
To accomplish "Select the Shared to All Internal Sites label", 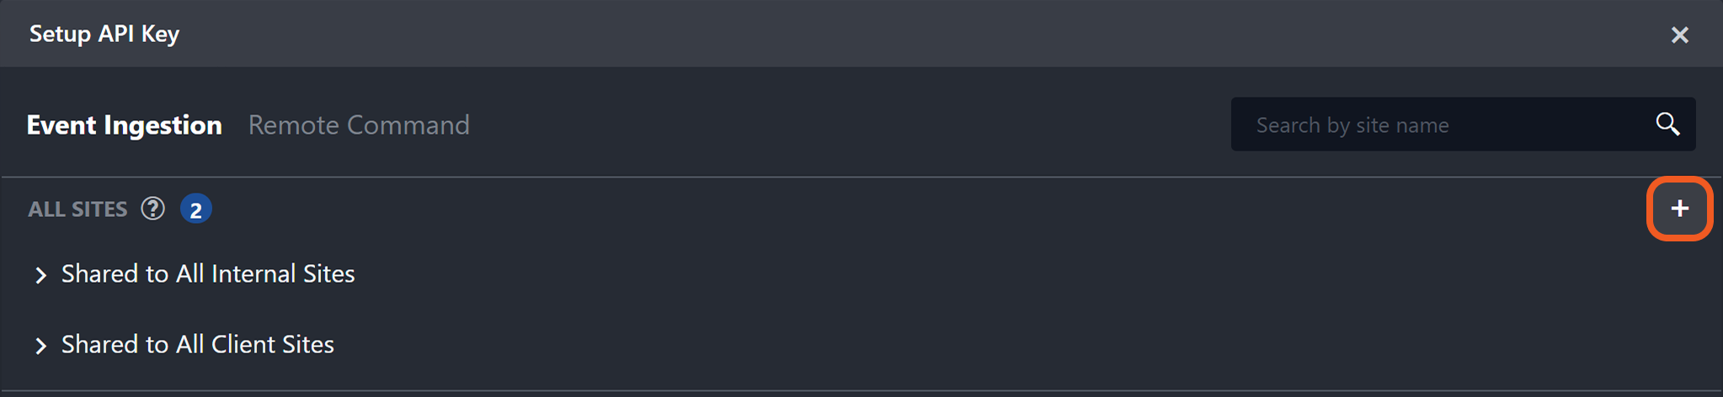I will coord(208,274).
